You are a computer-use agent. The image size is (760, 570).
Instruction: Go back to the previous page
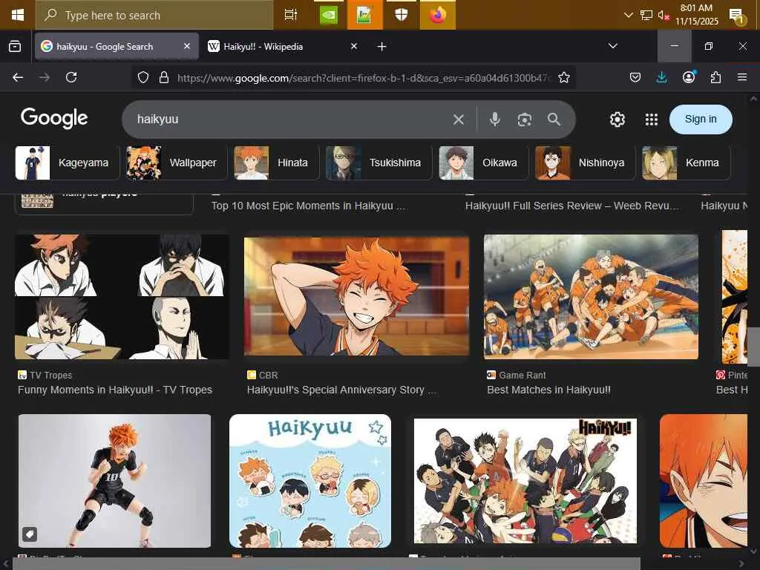click(18, 77)
